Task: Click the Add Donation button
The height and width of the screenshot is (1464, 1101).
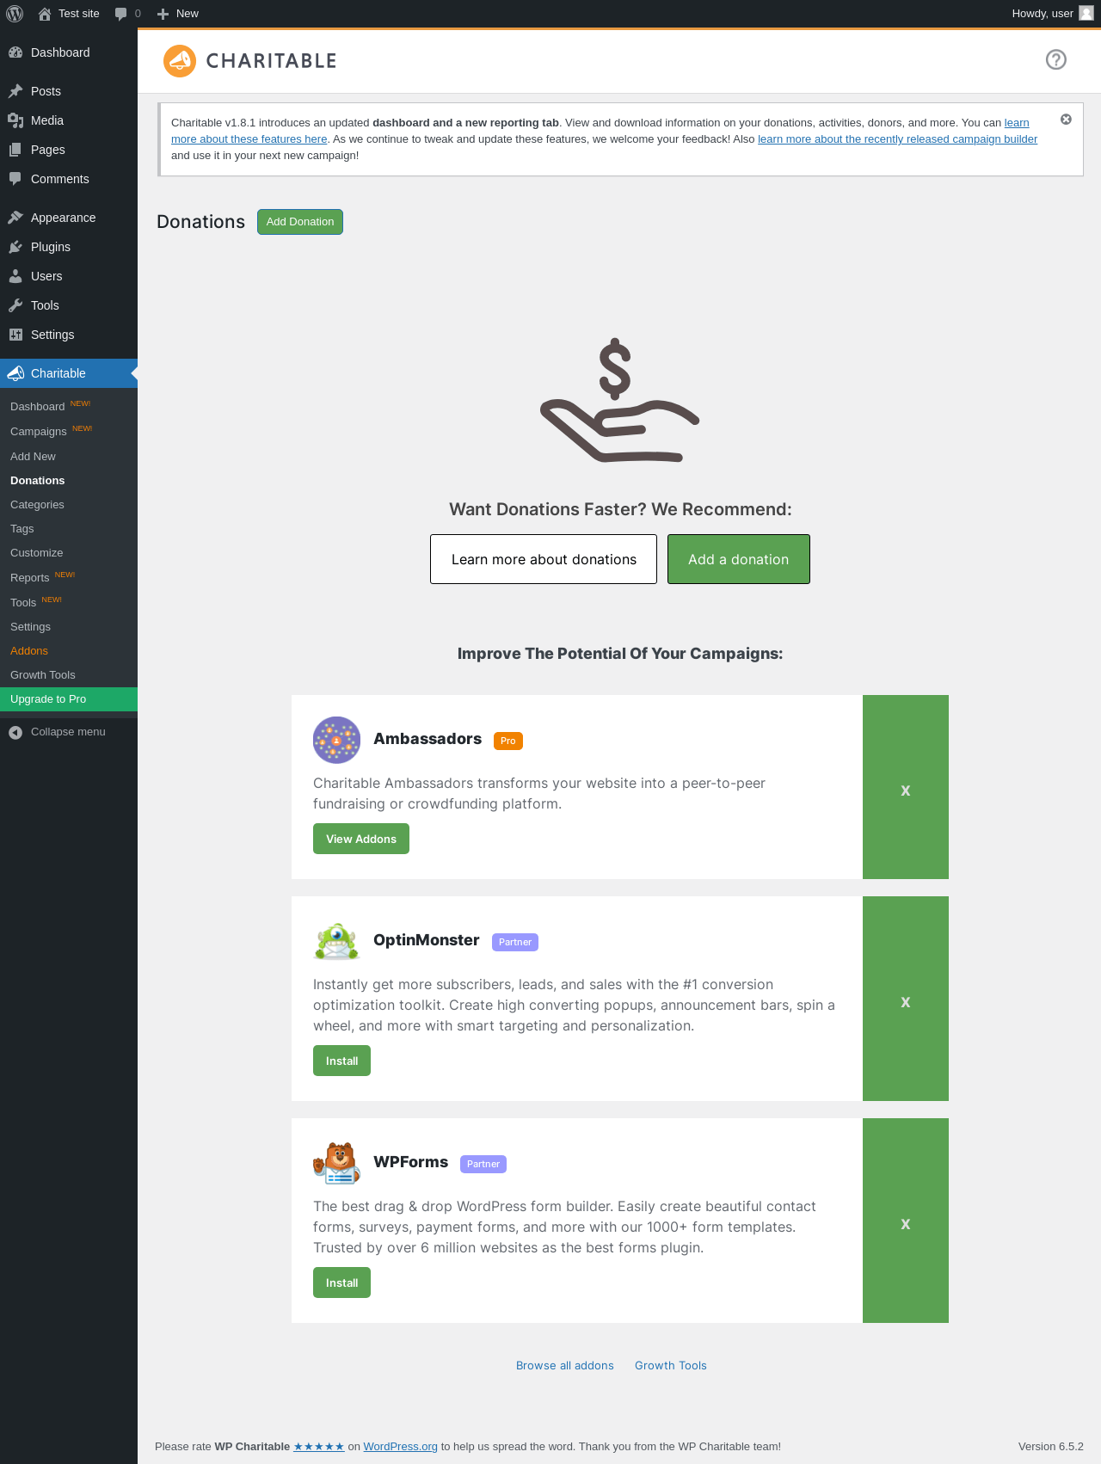Action: (300, 222)
